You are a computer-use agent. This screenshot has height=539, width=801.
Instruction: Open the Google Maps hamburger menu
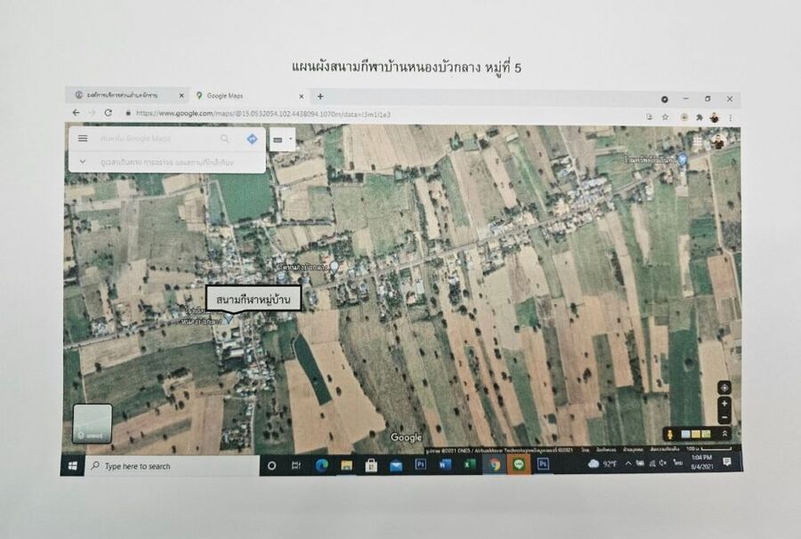(83, 139)
